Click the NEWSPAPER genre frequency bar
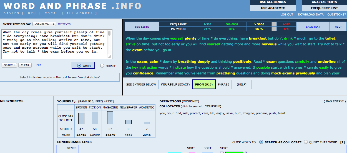The width and height of the screenshot is (347, 153). (x=128, y=122)
